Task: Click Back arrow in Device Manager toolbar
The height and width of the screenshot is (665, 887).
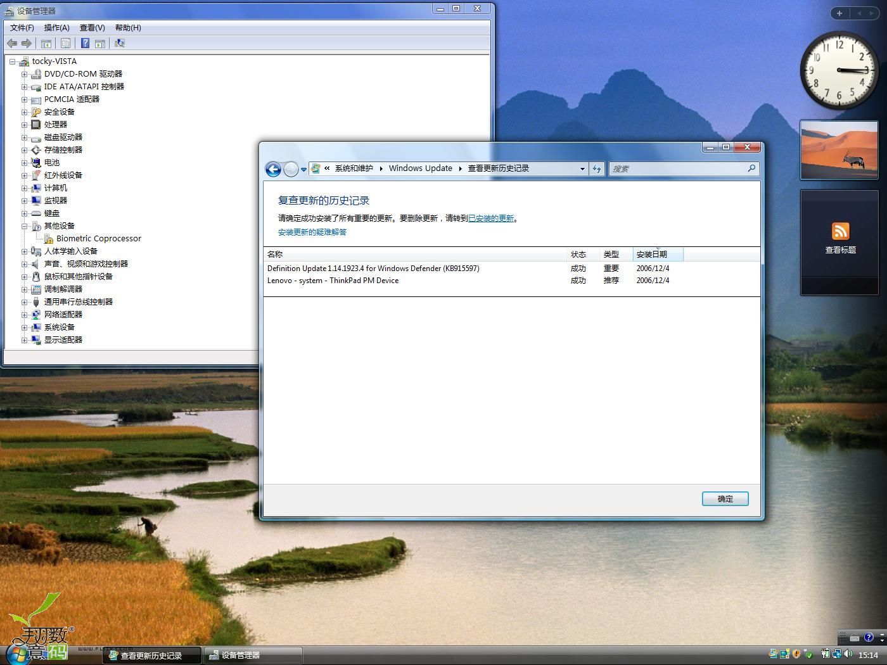Action: point(12,43)
